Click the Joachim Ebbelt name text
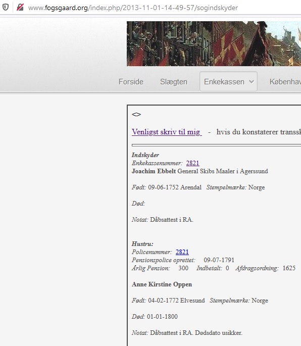 (154, 171)
